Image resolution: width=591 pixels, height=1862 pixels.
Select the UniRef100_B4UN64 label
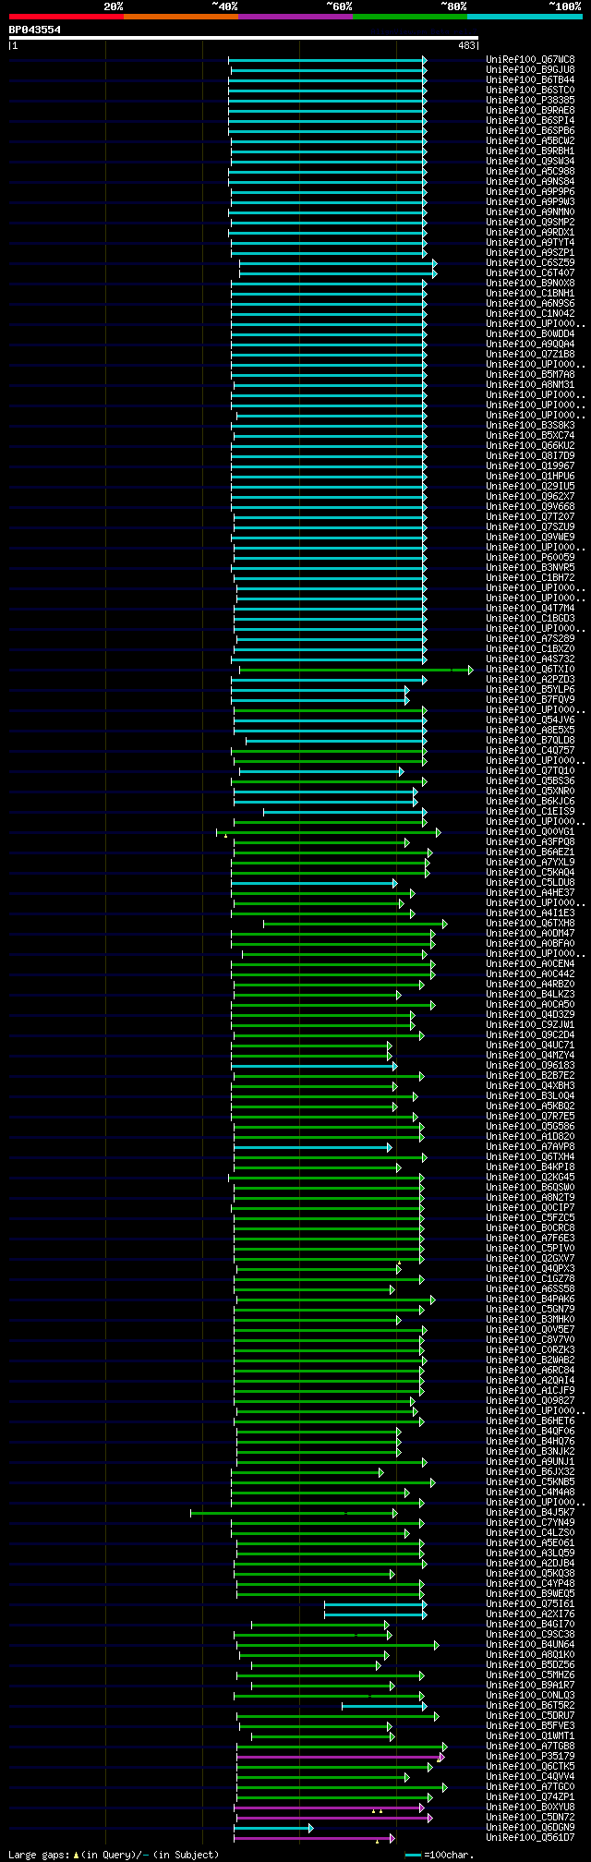click(530, 1644)
